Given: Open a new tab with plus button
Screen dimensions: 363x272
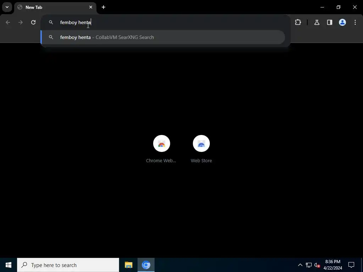Looking at the screenshot, I should coord(104,7).
